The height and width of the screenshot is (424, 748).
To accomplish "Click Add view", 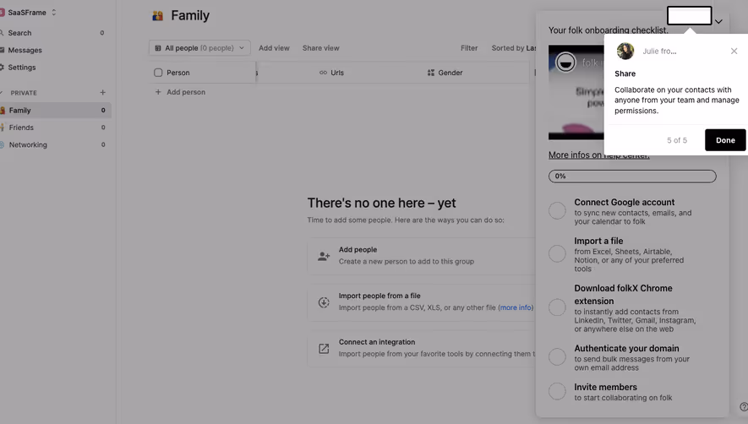I will click(274, 47).
